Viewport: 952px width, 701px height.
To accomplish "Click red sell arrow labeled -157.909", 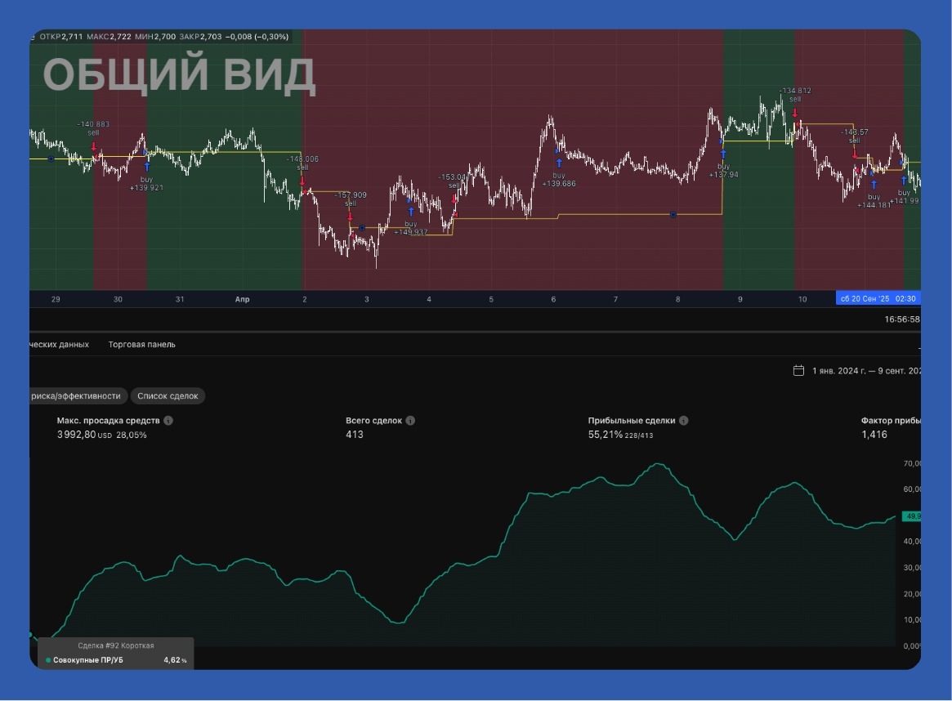I will pyautogui.click(x=350, y=216).
